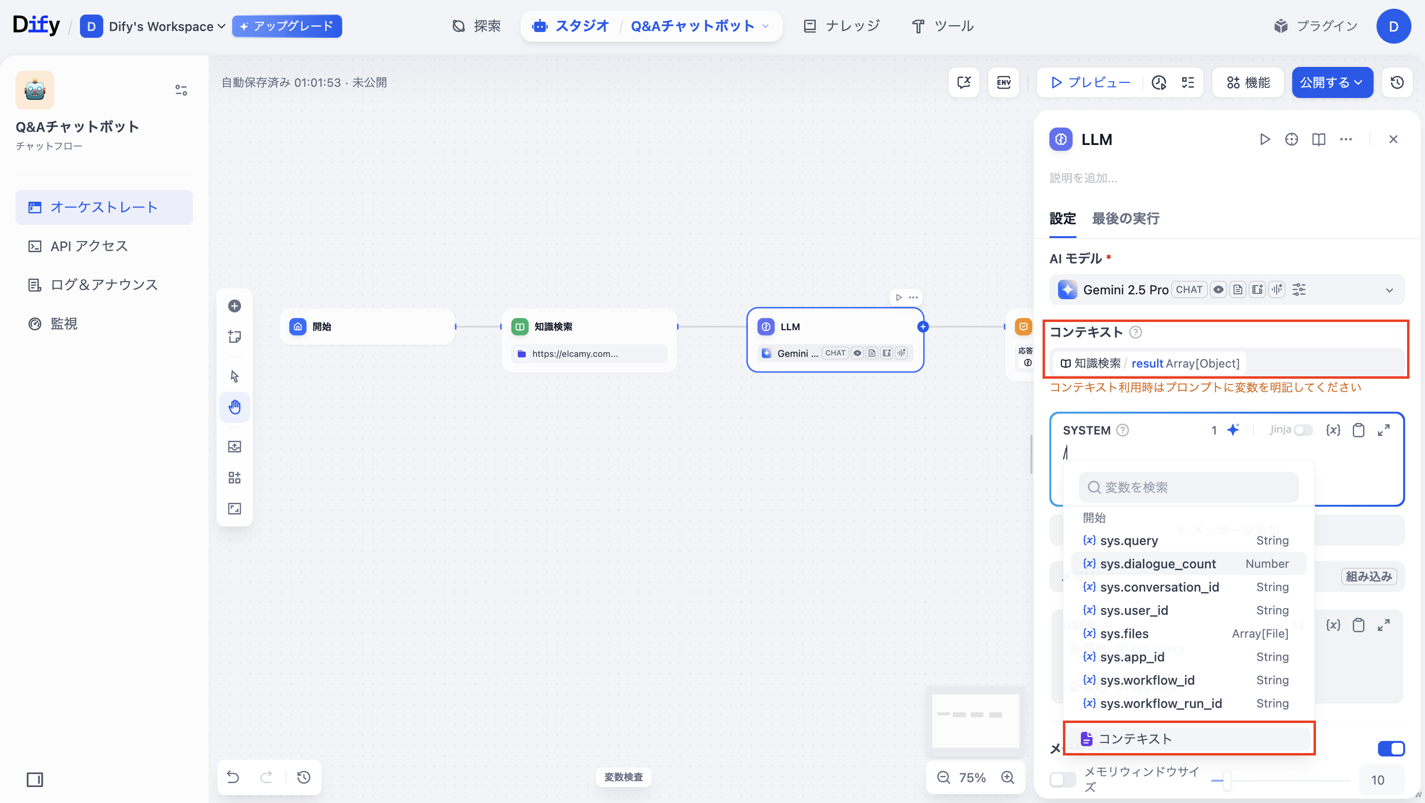Viewport: 1425px width, 803px height.
Task: Click the undo arrow icon
Action: tap(233, 777)
